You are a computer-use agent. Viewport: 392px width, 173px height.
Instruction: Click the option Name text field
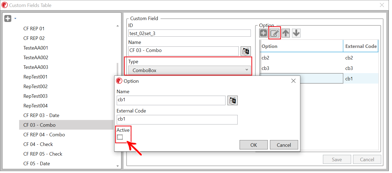171,100
